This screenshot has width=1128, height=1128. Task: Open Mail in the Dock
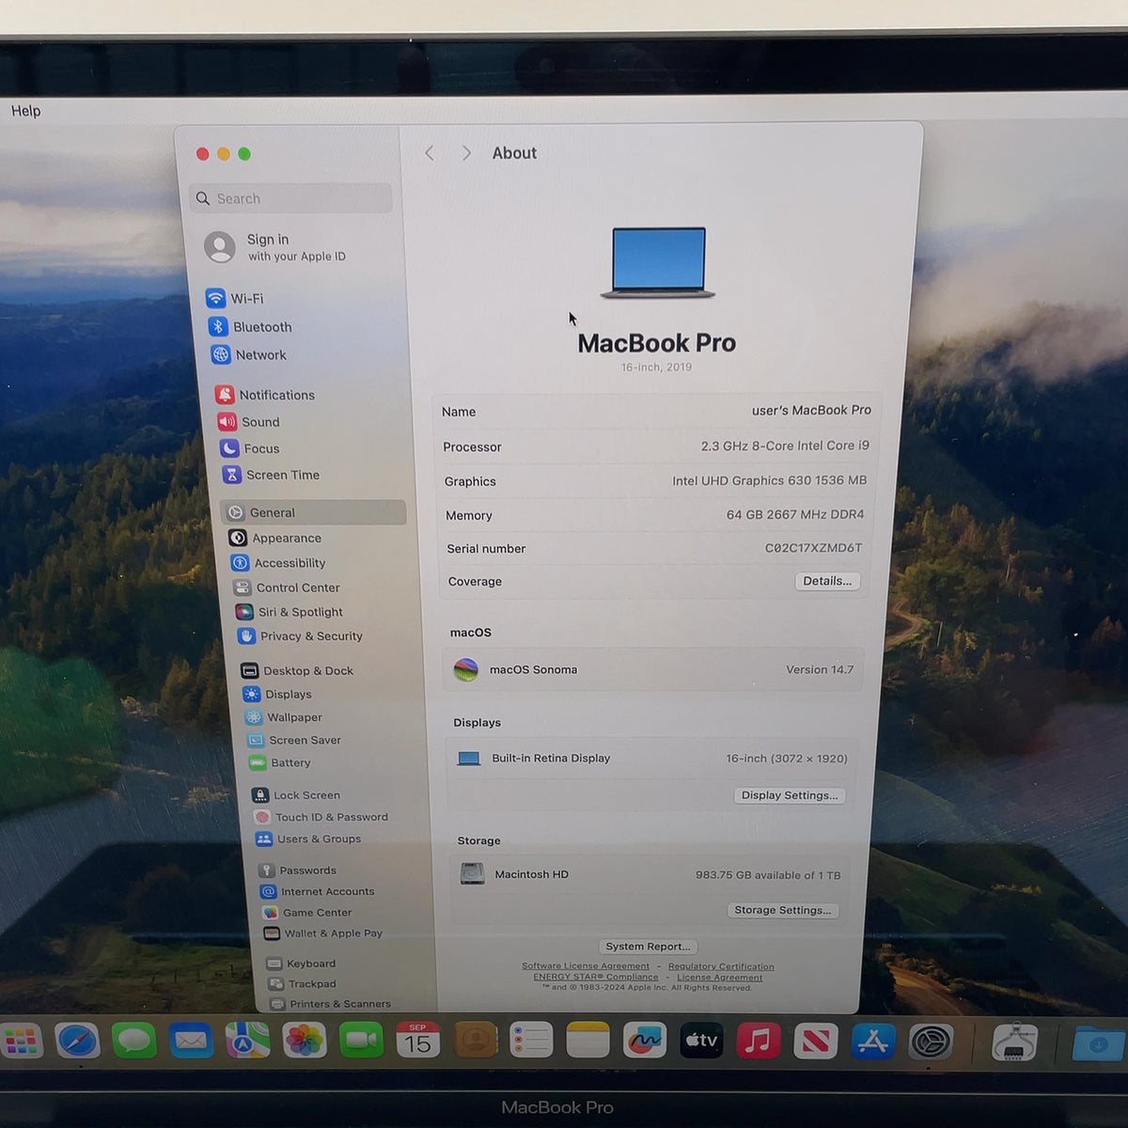tap(191, 1041)
